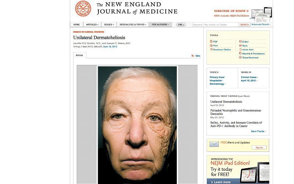Click the Reprints & Permissions icon
Screen dimensions: 294x184
click(x=240, y=53)
